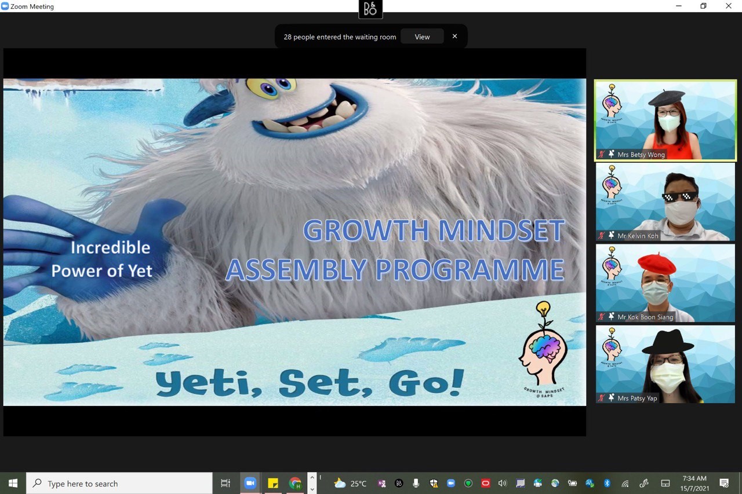The width and height of the screenshot is (742, 494).
Task: Click muted mic icon beside Mrs Betsy Wong
Action: (x=602, y=155)
